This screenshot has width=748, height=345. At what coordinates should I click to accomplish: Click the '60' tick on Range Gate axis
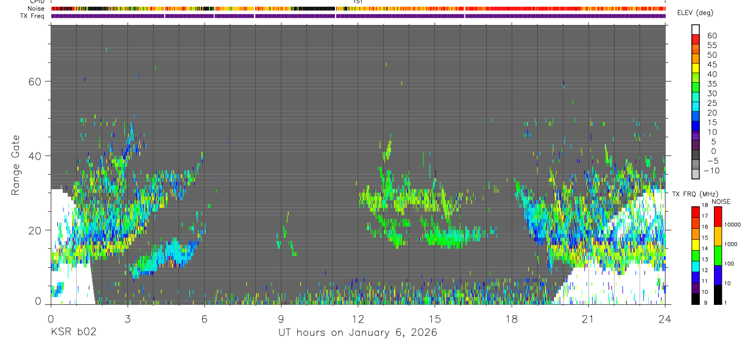point(35,82)
